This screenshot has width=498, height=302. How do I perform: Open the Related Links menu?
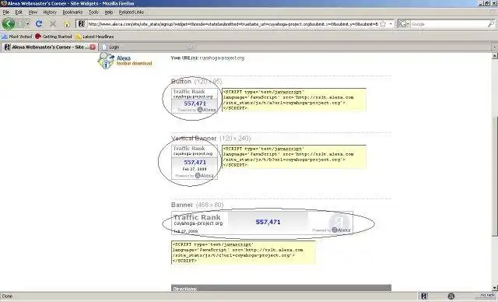pyautogui.click(x=132, y=12)
